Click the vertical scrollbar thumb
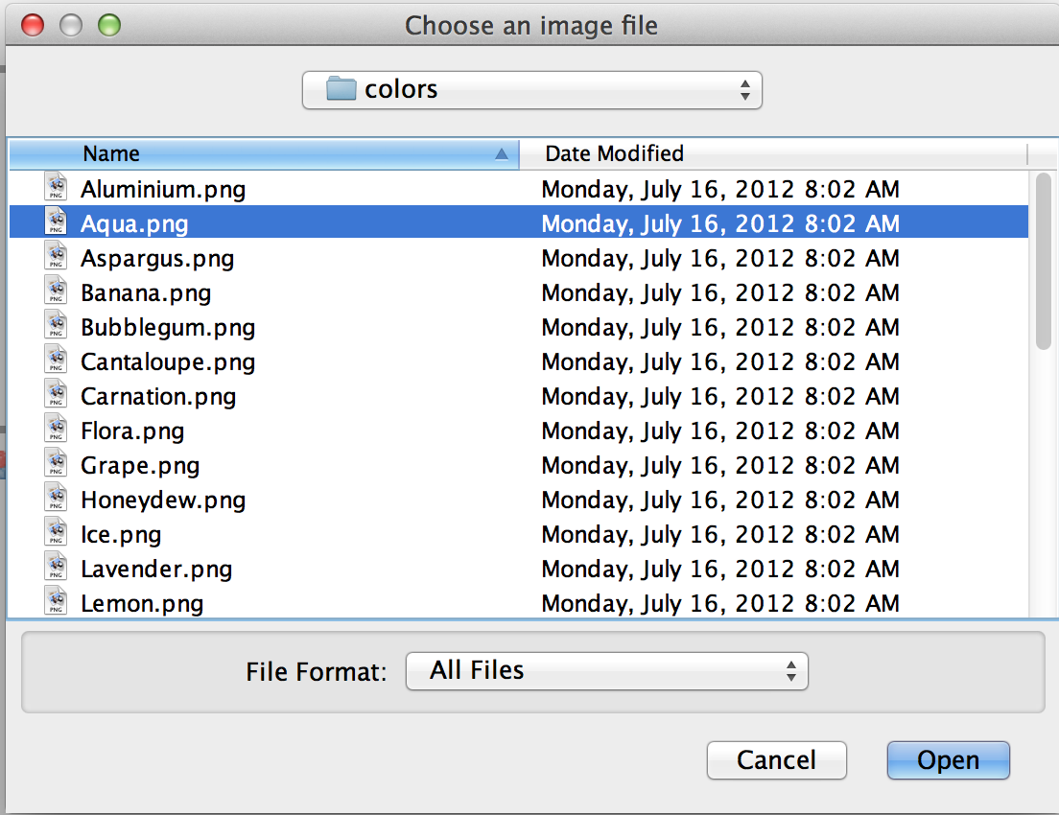 (x=1044, y=261)
